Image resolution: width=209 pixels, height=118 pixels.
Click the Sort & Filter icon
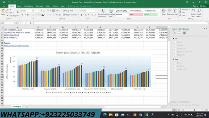pos(193,11)
